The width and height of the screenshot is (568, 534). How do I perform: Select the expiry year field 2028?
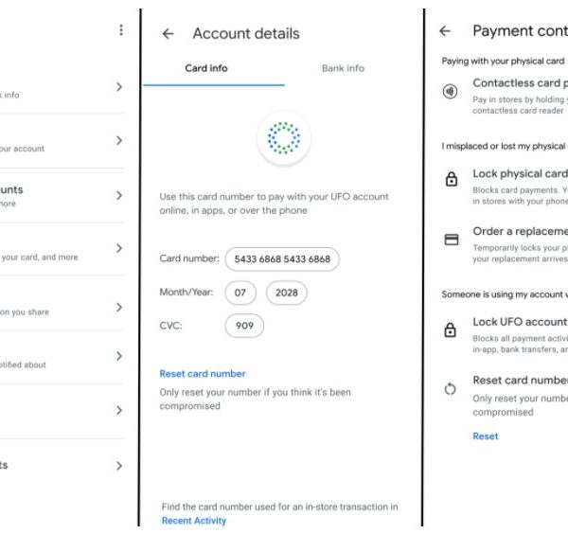pos(287,293)
